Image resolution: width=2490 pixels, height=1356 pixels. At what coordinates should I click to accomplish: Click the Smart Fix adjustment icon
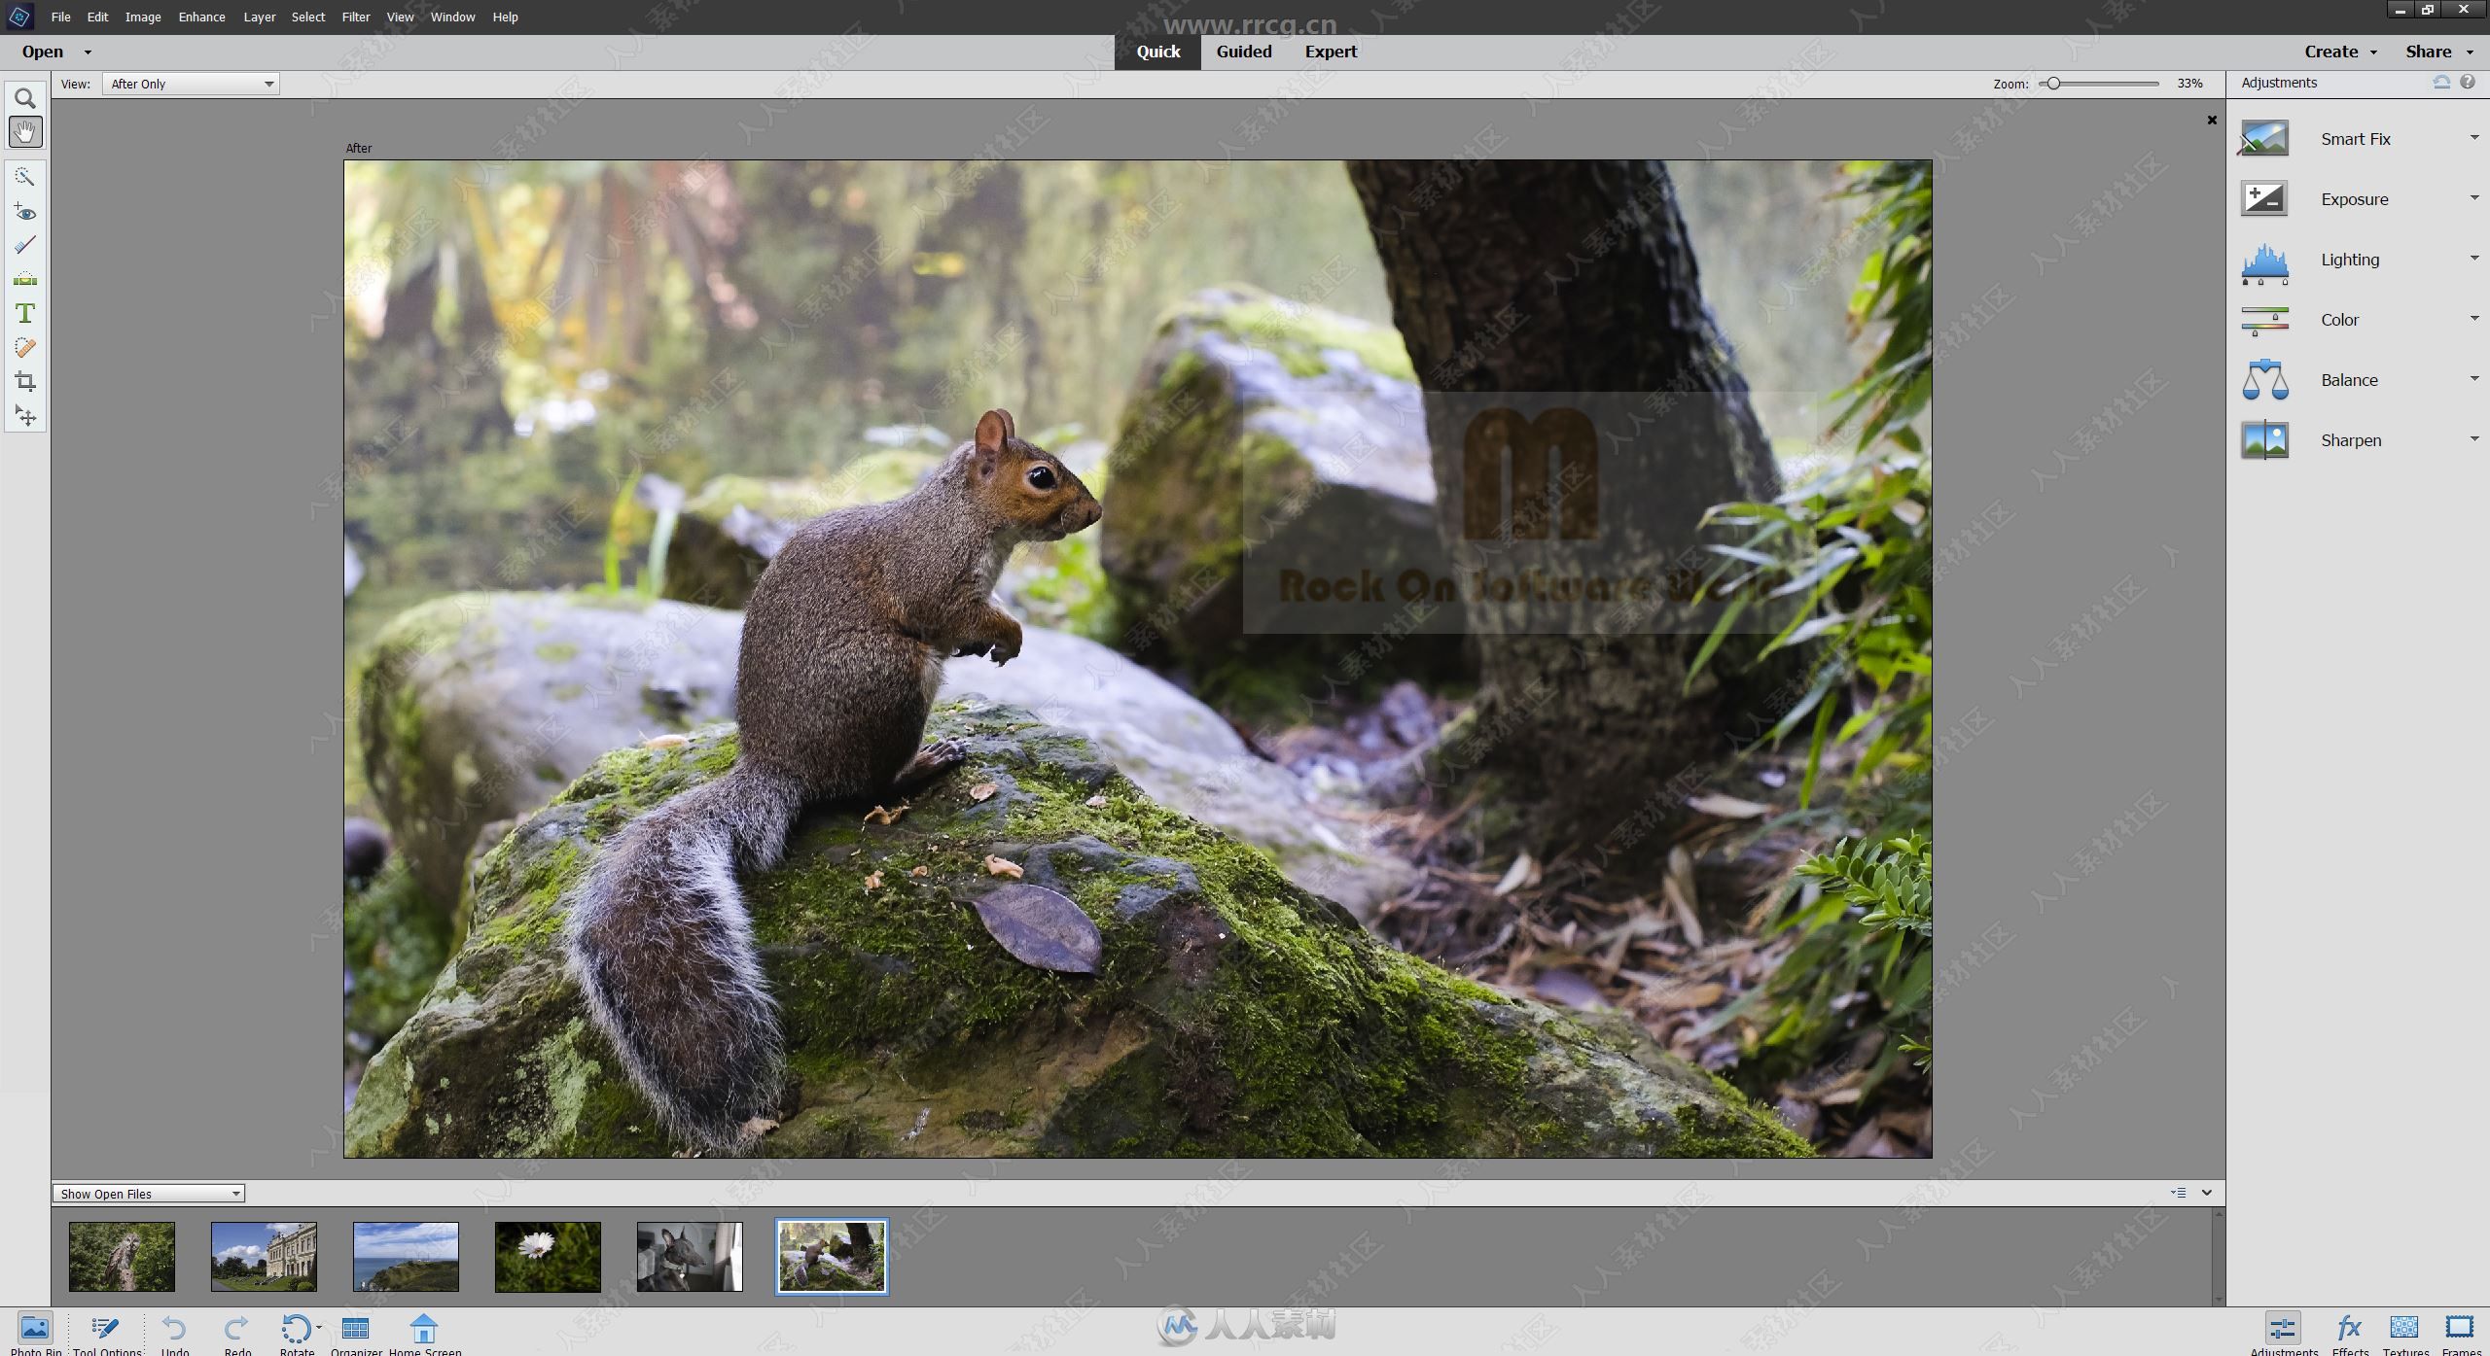point(2264,137)
